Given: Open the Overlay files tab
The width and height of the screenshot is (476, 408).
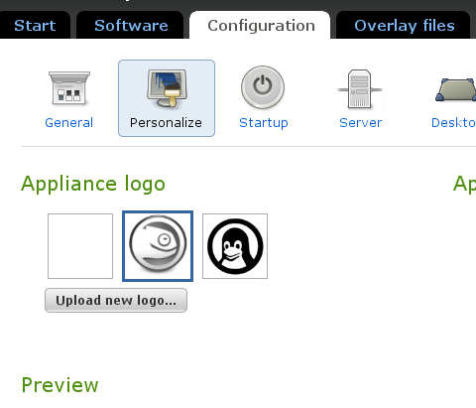Looking at the screenshot, I should 404,25.
